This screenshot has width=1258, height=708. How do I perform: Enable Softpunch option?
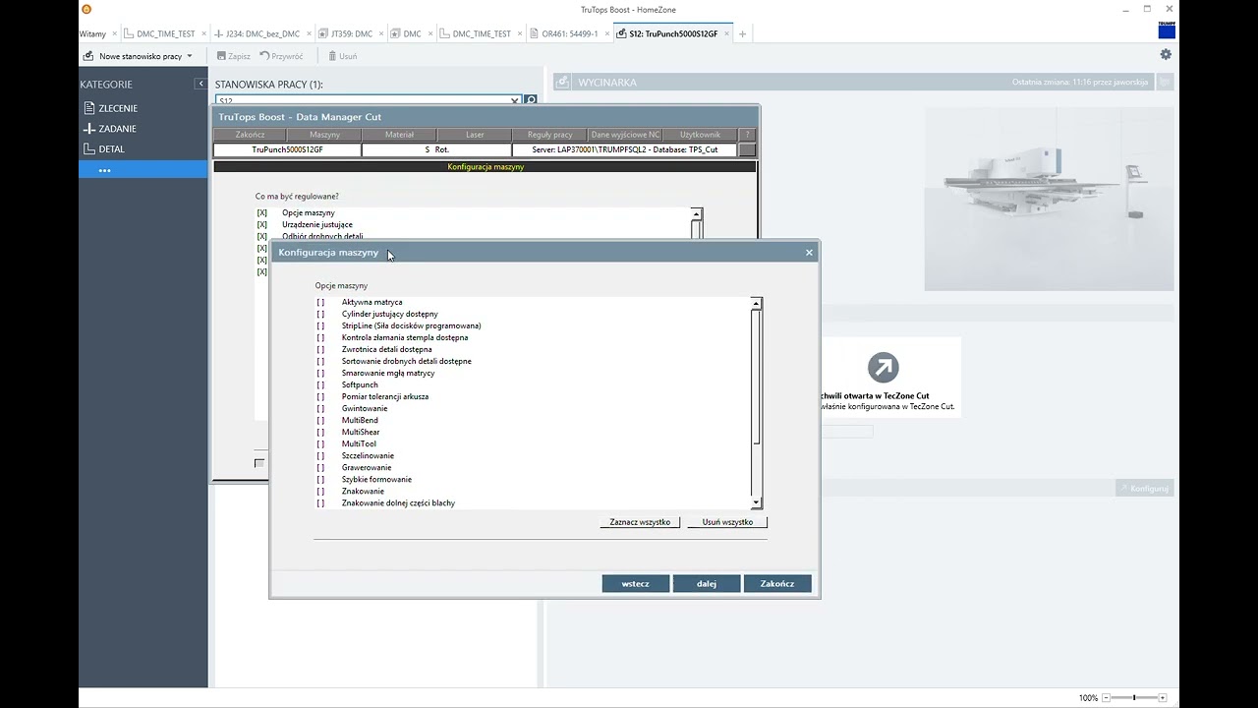(320, 384)
